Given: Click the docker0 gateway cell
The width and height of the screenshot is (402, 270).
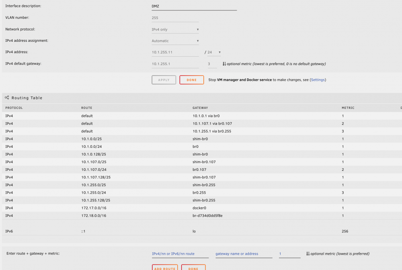Looking at the screenshot, I should click(199, 208).
